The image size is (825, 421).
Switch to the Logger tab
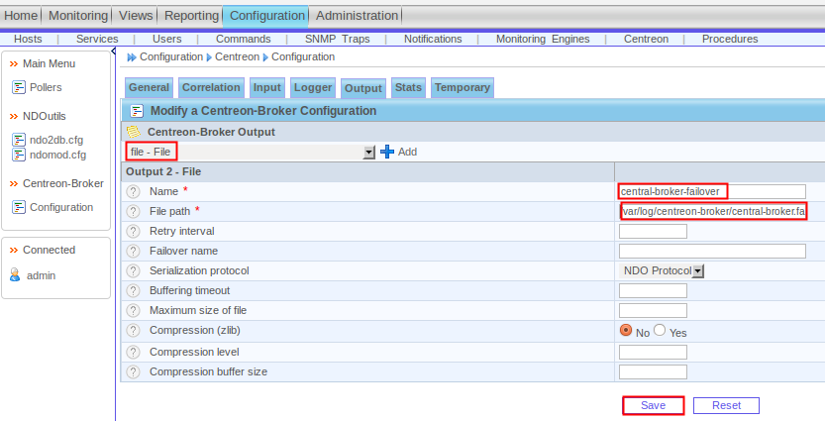(x=313, y=88)
